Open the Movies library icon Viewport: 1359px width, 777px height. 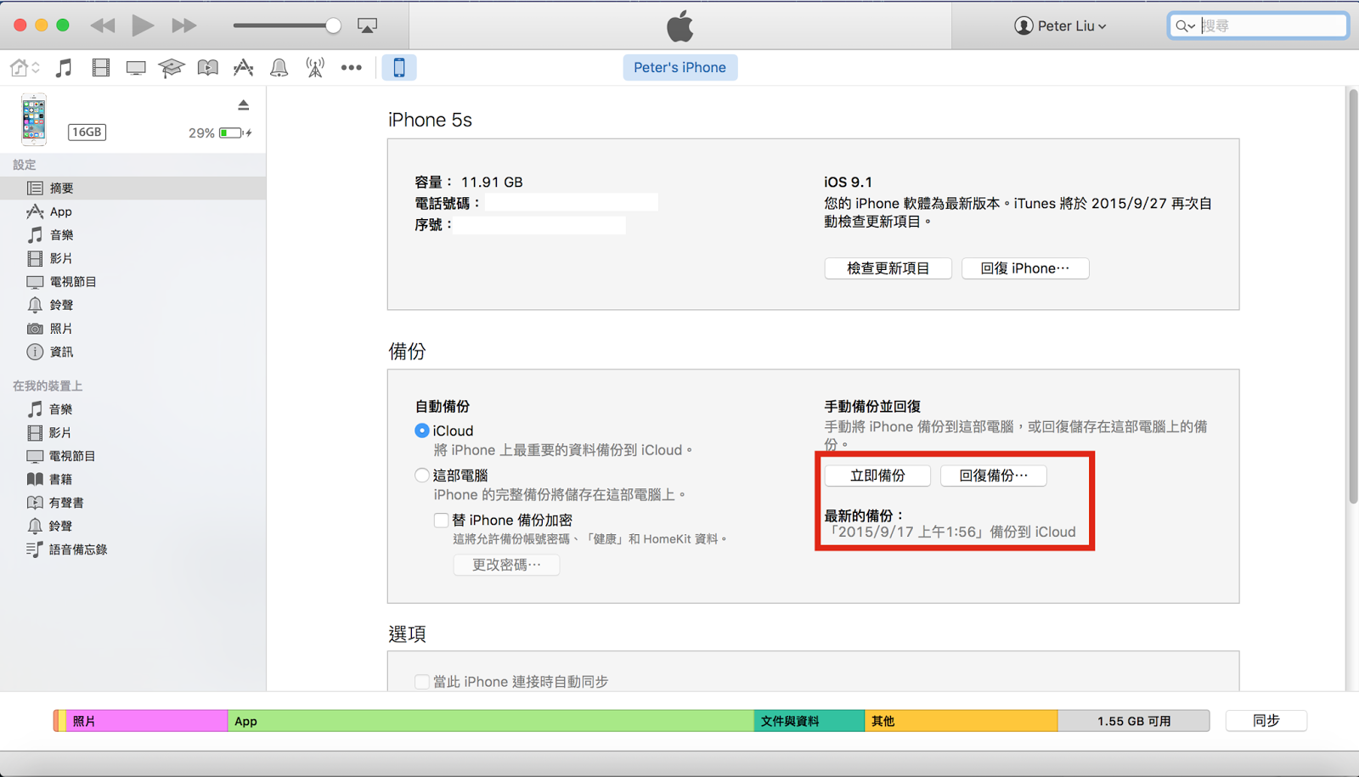101,67
